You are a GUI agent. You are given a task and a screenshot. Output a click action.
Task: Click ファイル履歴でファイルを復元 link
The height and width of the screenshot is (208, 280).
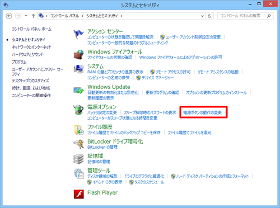(189, 133)
